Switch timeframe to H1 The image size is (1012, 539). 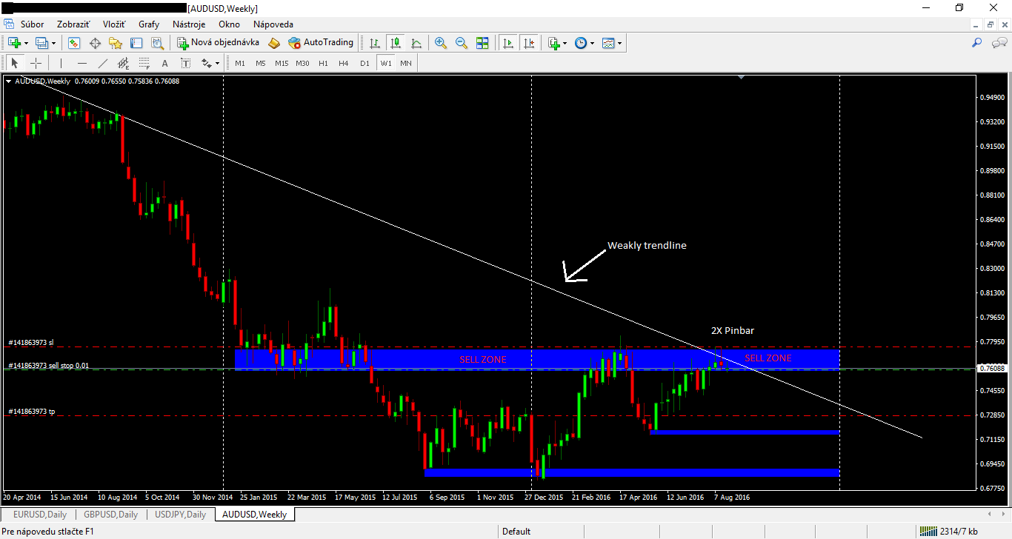point(323,64)
